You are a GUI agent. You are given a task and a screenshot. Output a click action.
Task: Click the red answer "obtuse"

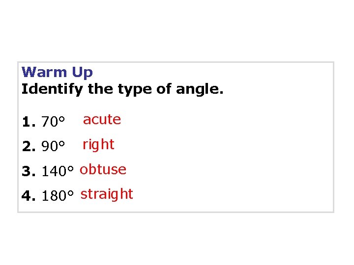(103, 170)
